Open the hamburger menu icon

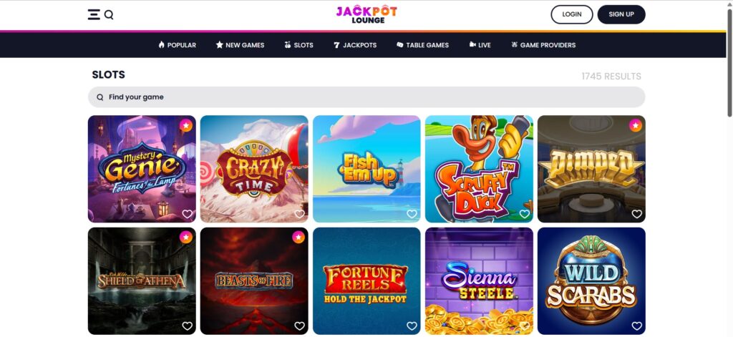94,14
